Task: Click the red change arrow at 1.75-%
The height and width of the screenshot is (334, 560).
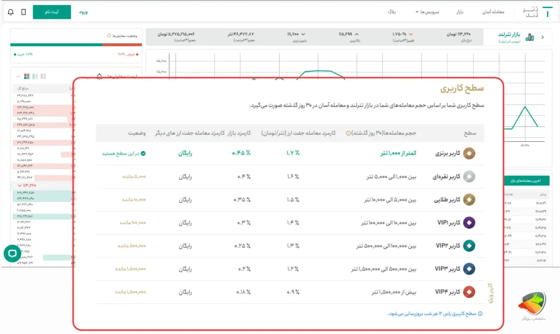Action: click(x=411, y=34)
